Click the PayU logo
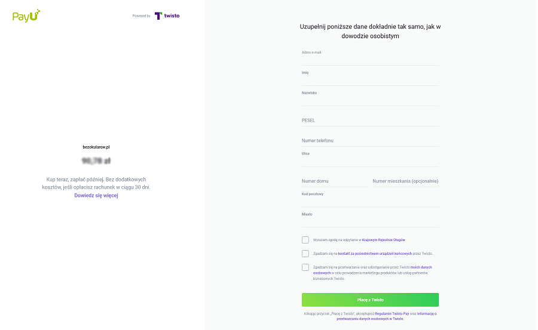This screenshot has height=330, width=538. tap(26, 16)
